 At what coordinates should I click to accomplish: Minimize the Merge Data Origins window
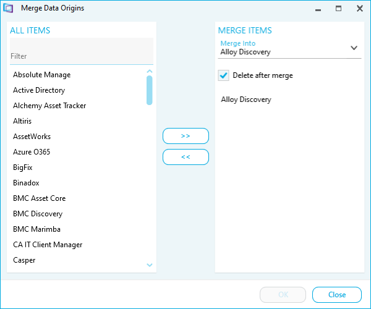[318, 9]
